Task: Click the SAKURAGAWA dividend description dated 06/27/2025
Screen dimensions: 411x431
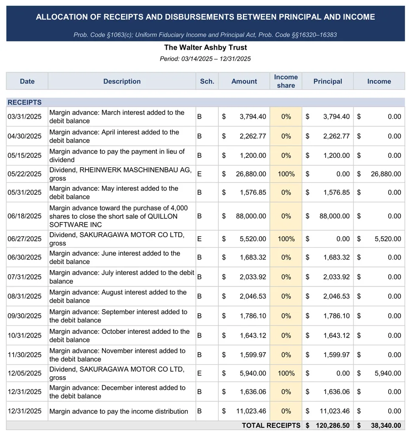Action: tap(117, 239)
